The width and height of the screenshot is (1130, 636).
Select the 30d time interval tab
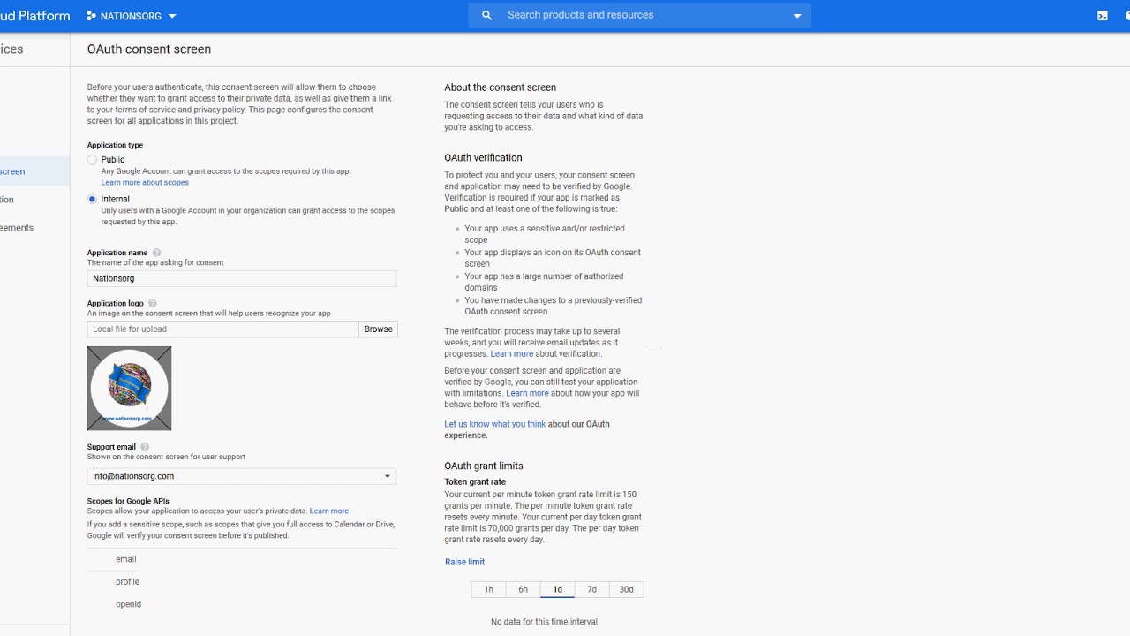[626, 589]
